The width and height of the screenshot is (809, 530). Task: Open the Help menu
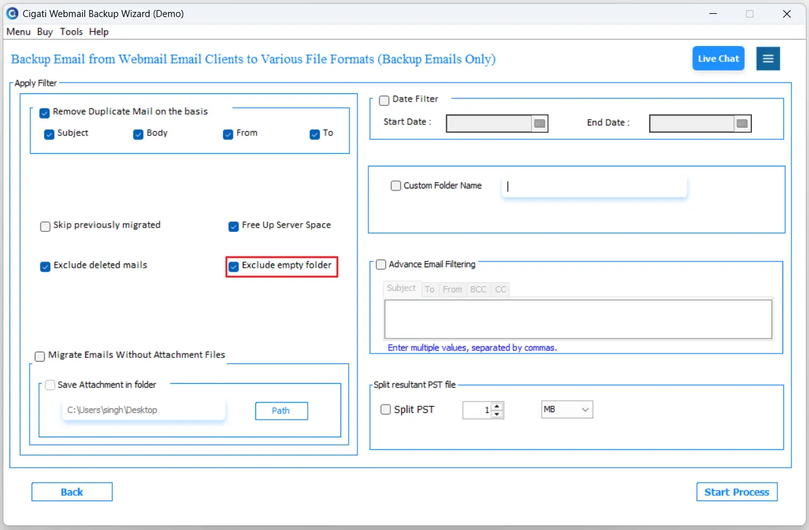pos(99,32)
